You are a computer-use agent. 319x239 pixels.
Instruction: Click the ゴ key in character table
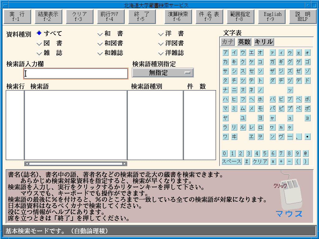click(307, 62)
